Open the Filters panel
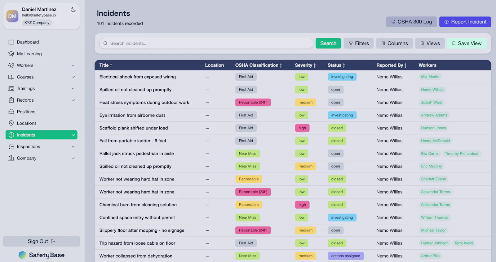This screenshot has height=262, width=496. pyautogui.click(x=359, y=43)
